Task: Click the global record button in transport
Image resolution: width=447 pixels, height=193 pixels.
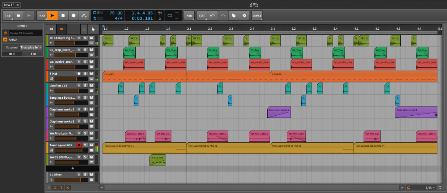Action: point(73,16)
